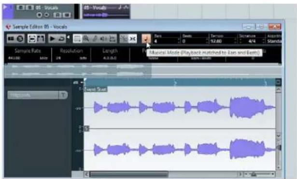Screen dimensions: 297x179
Task: Click the Tempo field showing 92.00
Action: (x=222, y=41)
